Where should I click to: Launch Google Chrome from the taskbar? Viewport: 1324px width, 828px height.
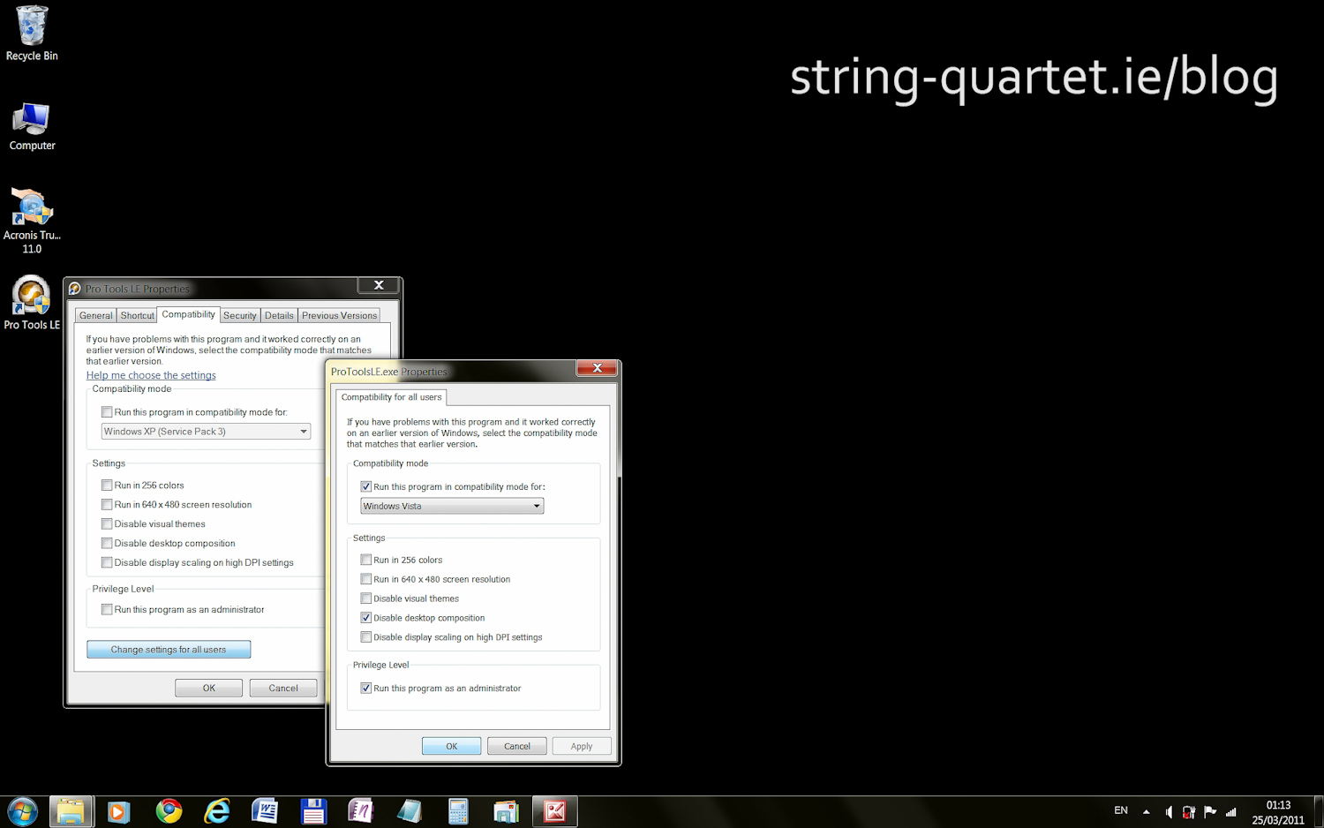(169, 811)
